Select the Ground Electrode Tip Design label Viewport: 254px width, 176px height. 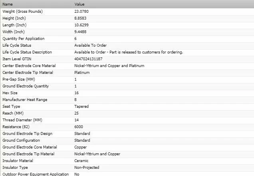coord(28,134)
